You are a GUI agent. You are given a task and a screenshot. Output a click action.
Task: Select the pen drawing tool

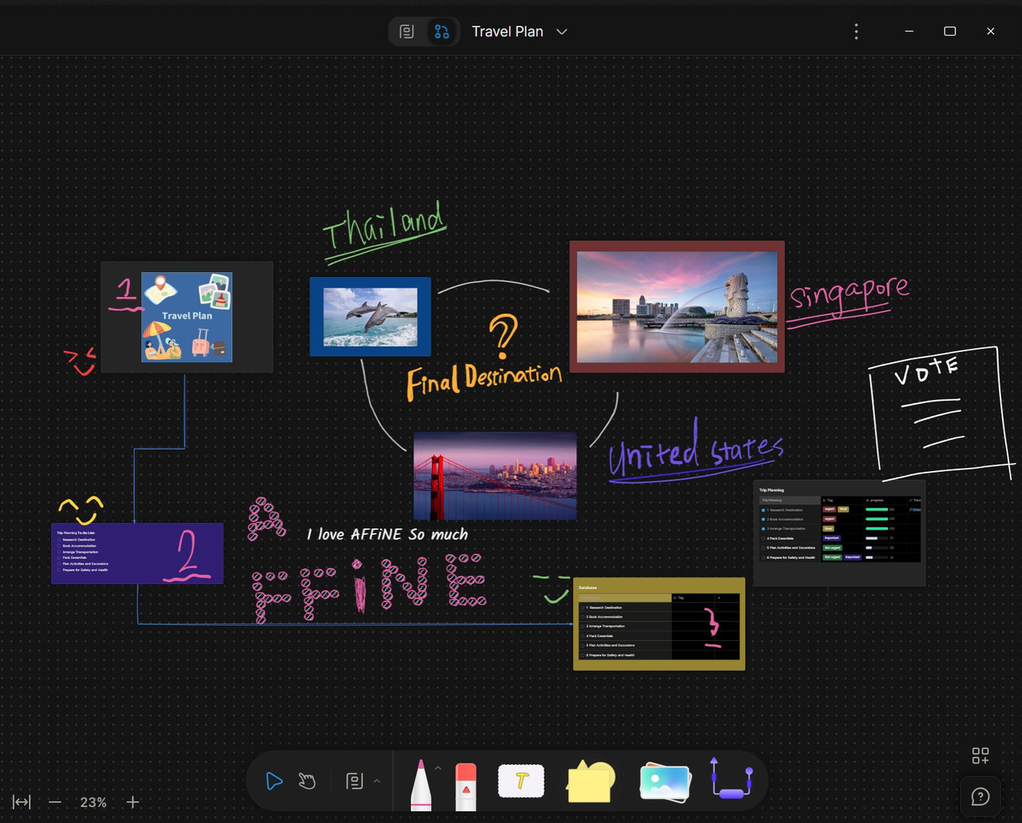pyautogui.click(x=421, y=785)
